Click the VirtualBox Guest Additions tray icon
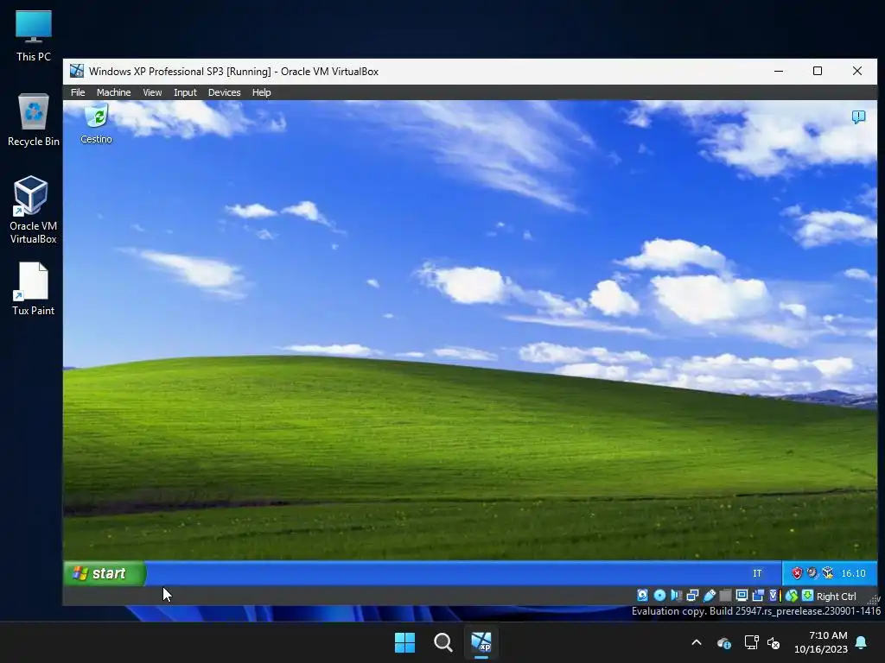This screenshot has width=885, height=663. tap(827, 573)
